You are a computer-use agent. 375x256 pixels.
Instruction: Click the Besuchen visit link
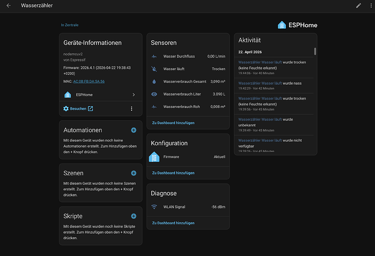tap(78, 109)
